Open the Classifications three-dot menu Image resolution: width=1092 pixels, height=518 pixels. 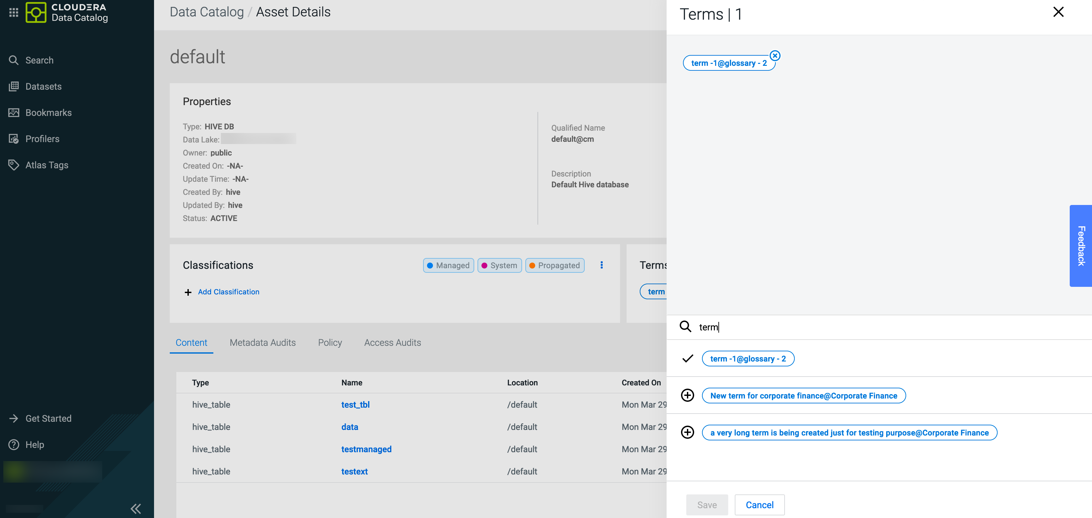click(x=601, y=265)
